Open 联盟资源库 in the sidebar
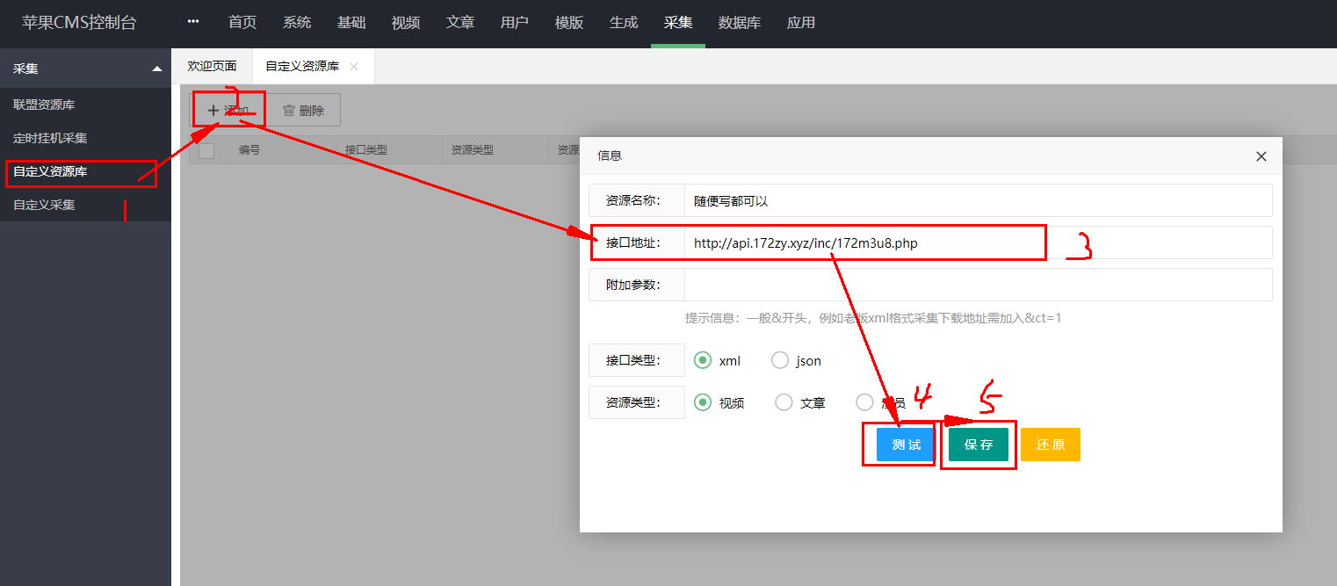Screen dimensions: 1337x586 (x=44, y=105)
